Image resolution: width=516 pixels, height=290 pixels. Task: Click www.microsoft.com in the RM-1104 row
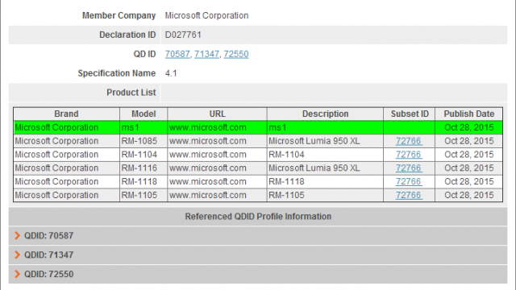tap(208, 155)
